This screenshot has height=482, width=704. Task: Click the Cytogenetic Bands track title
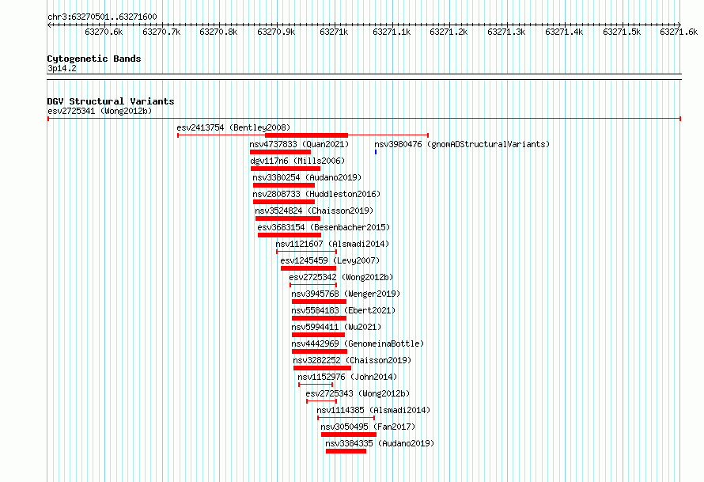pyautogui.click(x=94, y=59)
